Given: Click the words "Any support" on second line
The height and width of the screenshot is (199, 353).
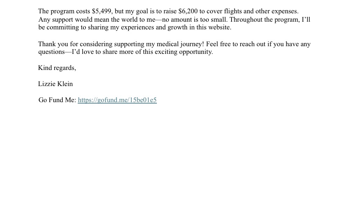Looking at the screenshot, I should [x=56, y=20].
